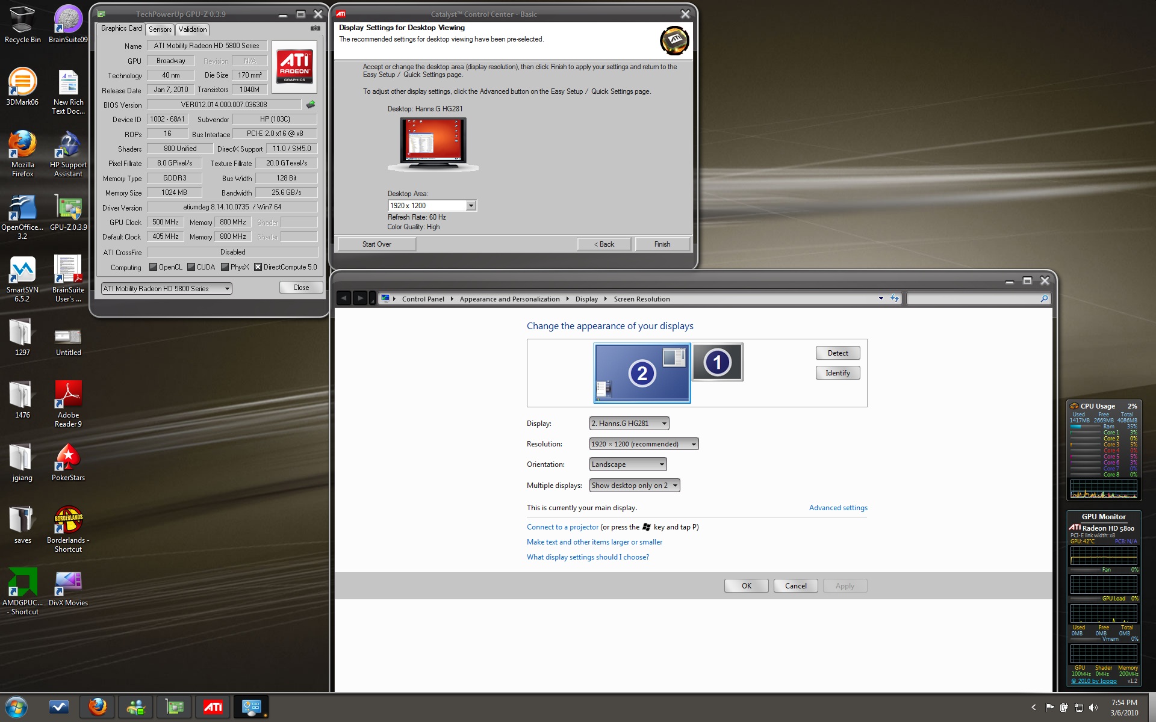Open the Orientation Landscape dropdown
1156x722 pixels.
[x=628, y=464]
